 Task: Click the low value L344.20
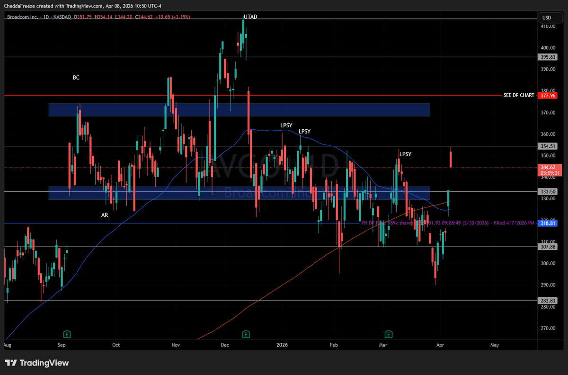click(124, 18)
